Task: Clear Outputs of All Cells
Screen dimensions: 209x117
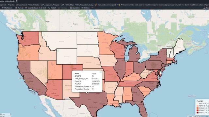Action: click(36, 8)
